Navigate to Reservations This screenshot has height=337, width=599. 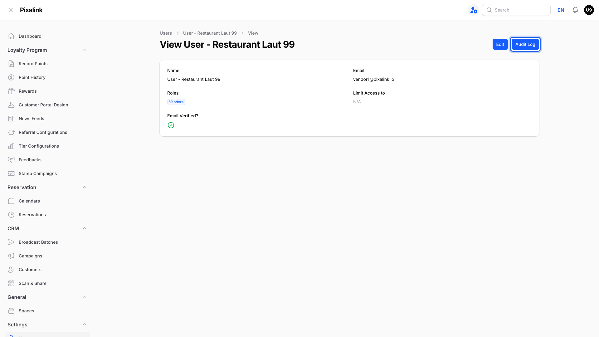pos(47,215)
